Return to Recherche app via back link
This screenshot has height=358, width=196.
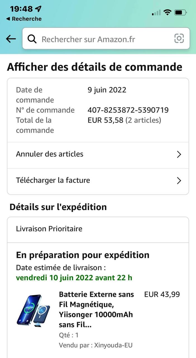(24, 19)
